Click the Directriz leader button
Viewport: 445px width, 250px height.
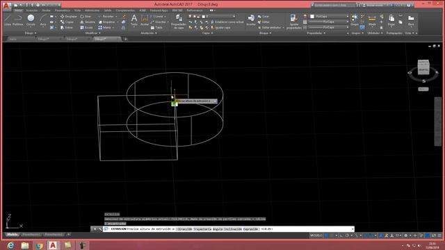159,22
